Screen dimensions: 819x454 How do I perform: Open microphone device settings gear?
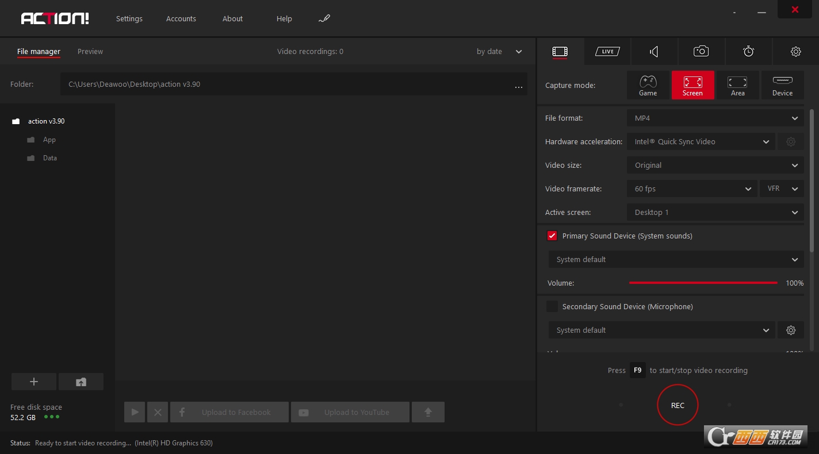coord(791,330)
